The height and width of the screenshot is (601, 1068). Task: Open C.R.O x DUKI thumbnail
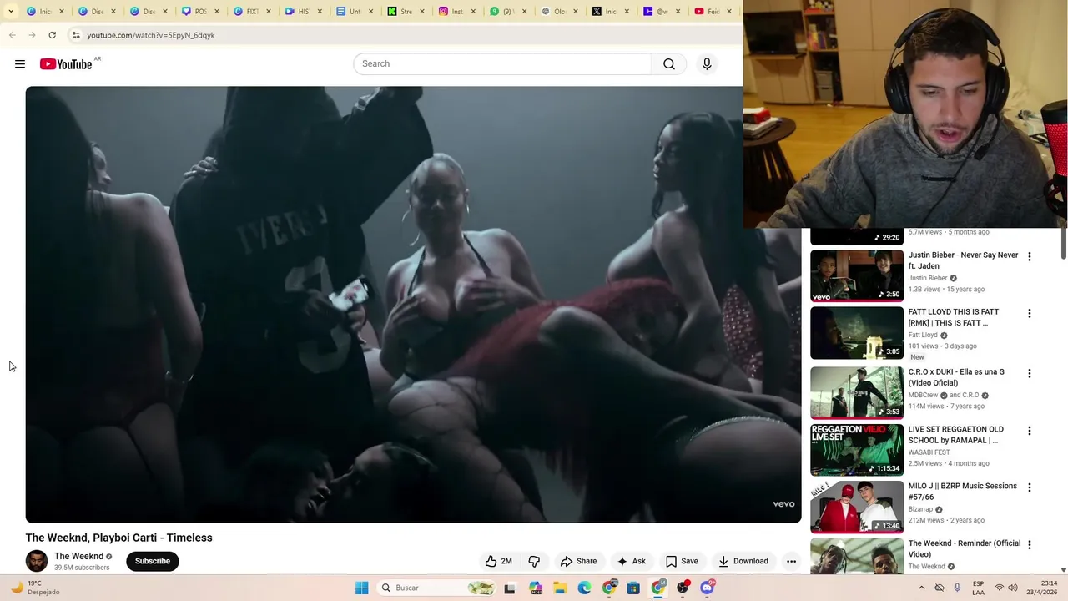pos(857,392)
